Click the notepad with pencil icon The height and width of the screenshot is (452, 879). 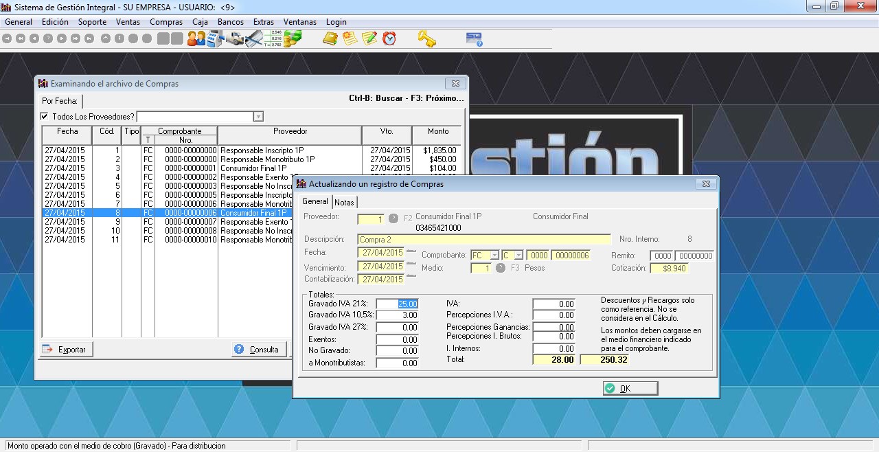pyautogui.click(x=369, y=38)
